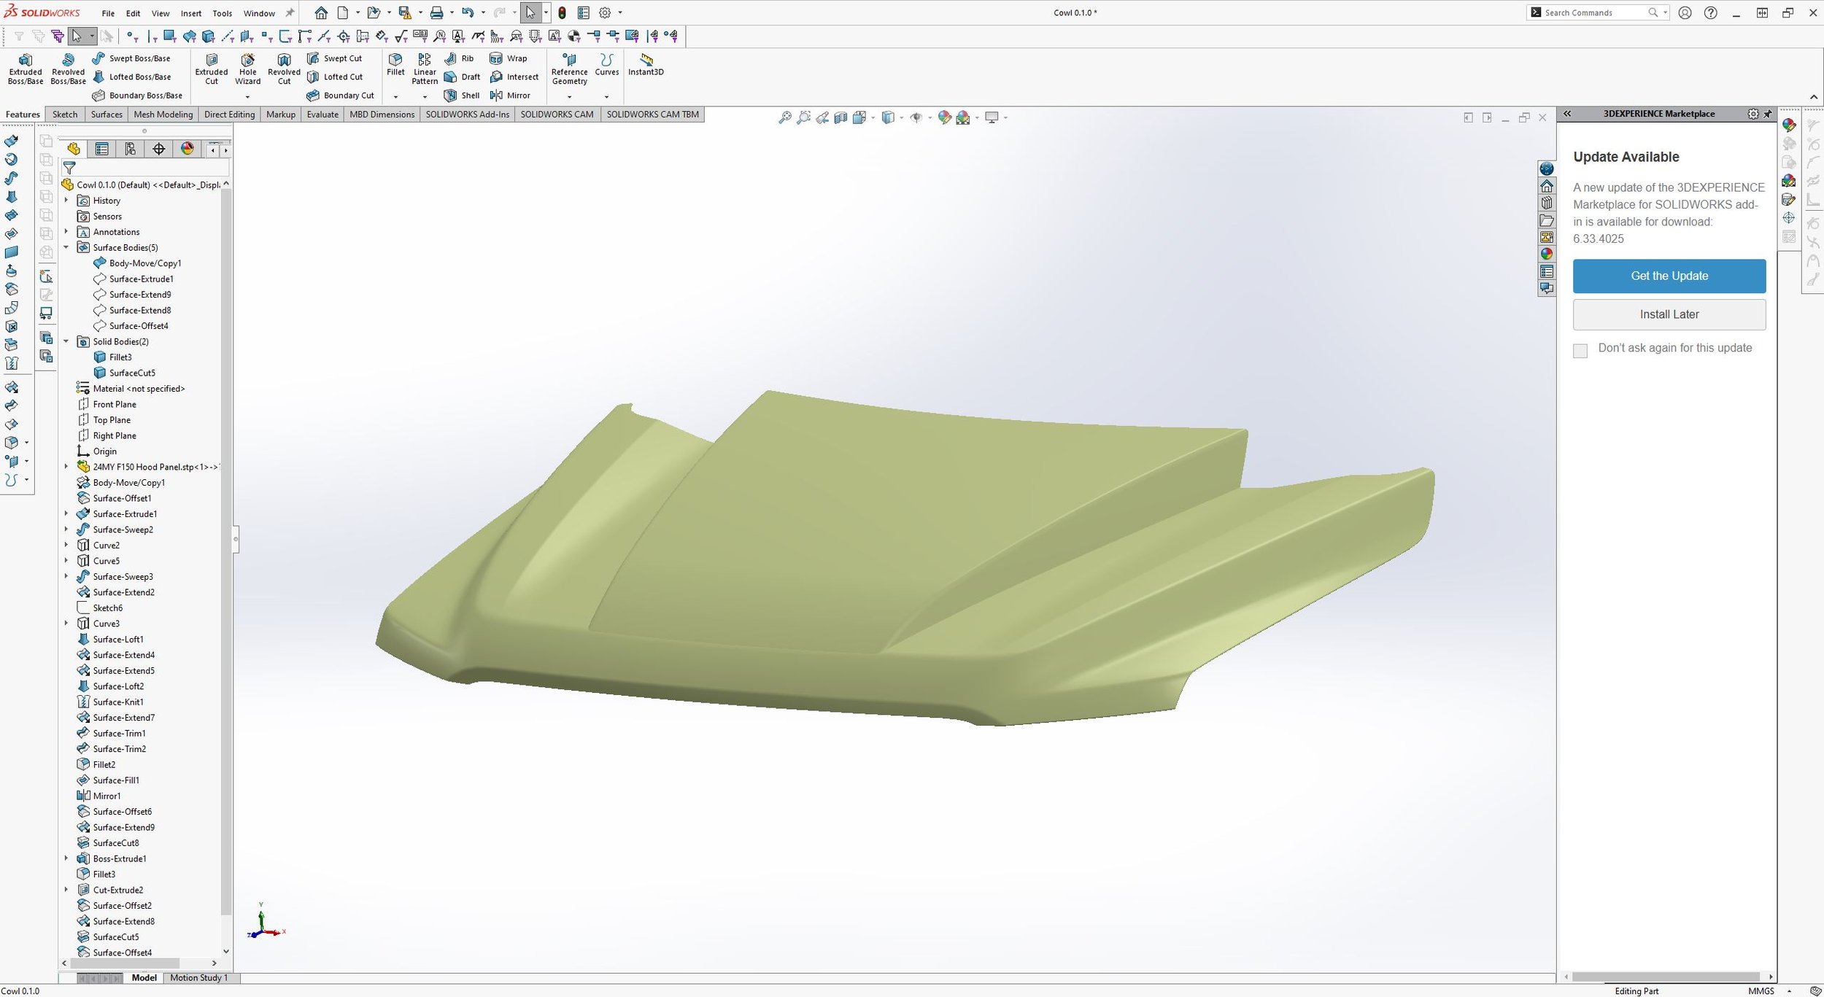Collapse the Surface Bodies(5) folder

click(x=66, y=247)
